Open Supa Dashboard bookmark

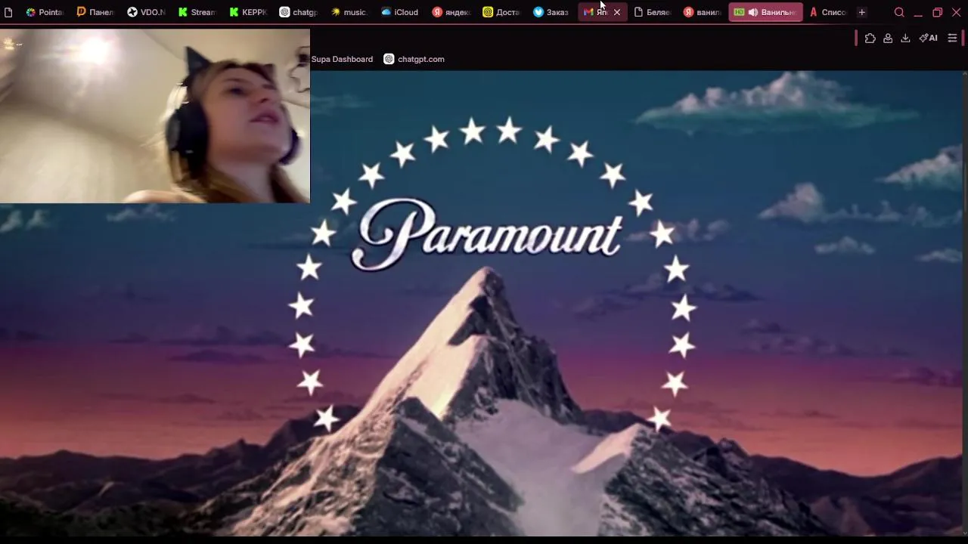pos(342,59)
